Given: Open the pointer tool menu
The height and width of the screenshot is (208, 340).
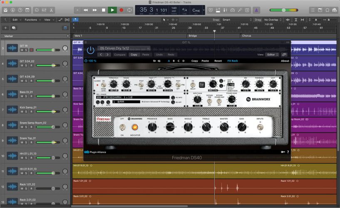Looking at the screenshot, I should click(x=165, y=20).
